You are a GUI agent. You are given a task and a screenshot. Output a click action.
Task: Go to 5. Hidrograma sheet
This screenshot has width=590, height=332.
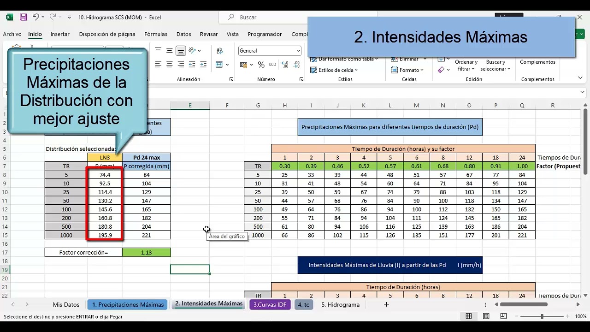(340, 304)
